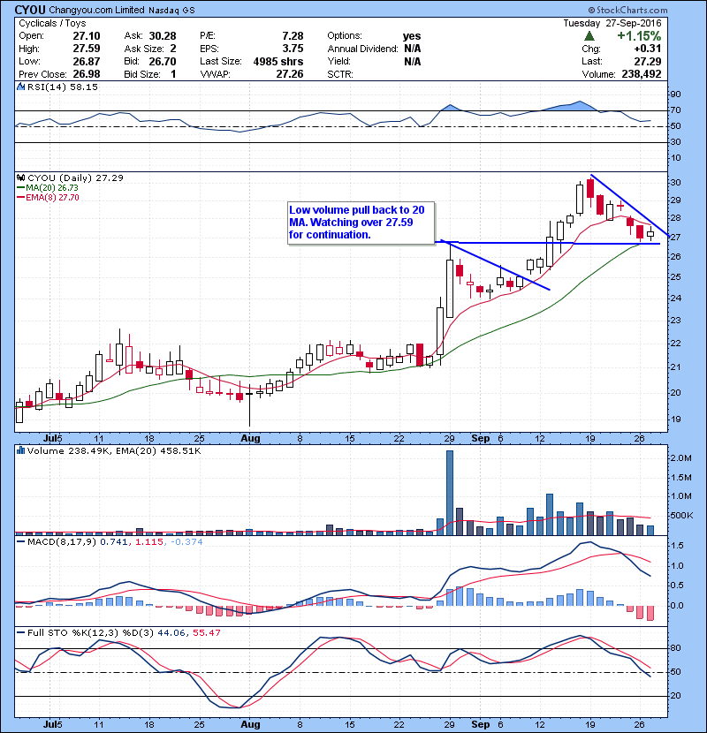Click the Bid price 26.70

163,61
